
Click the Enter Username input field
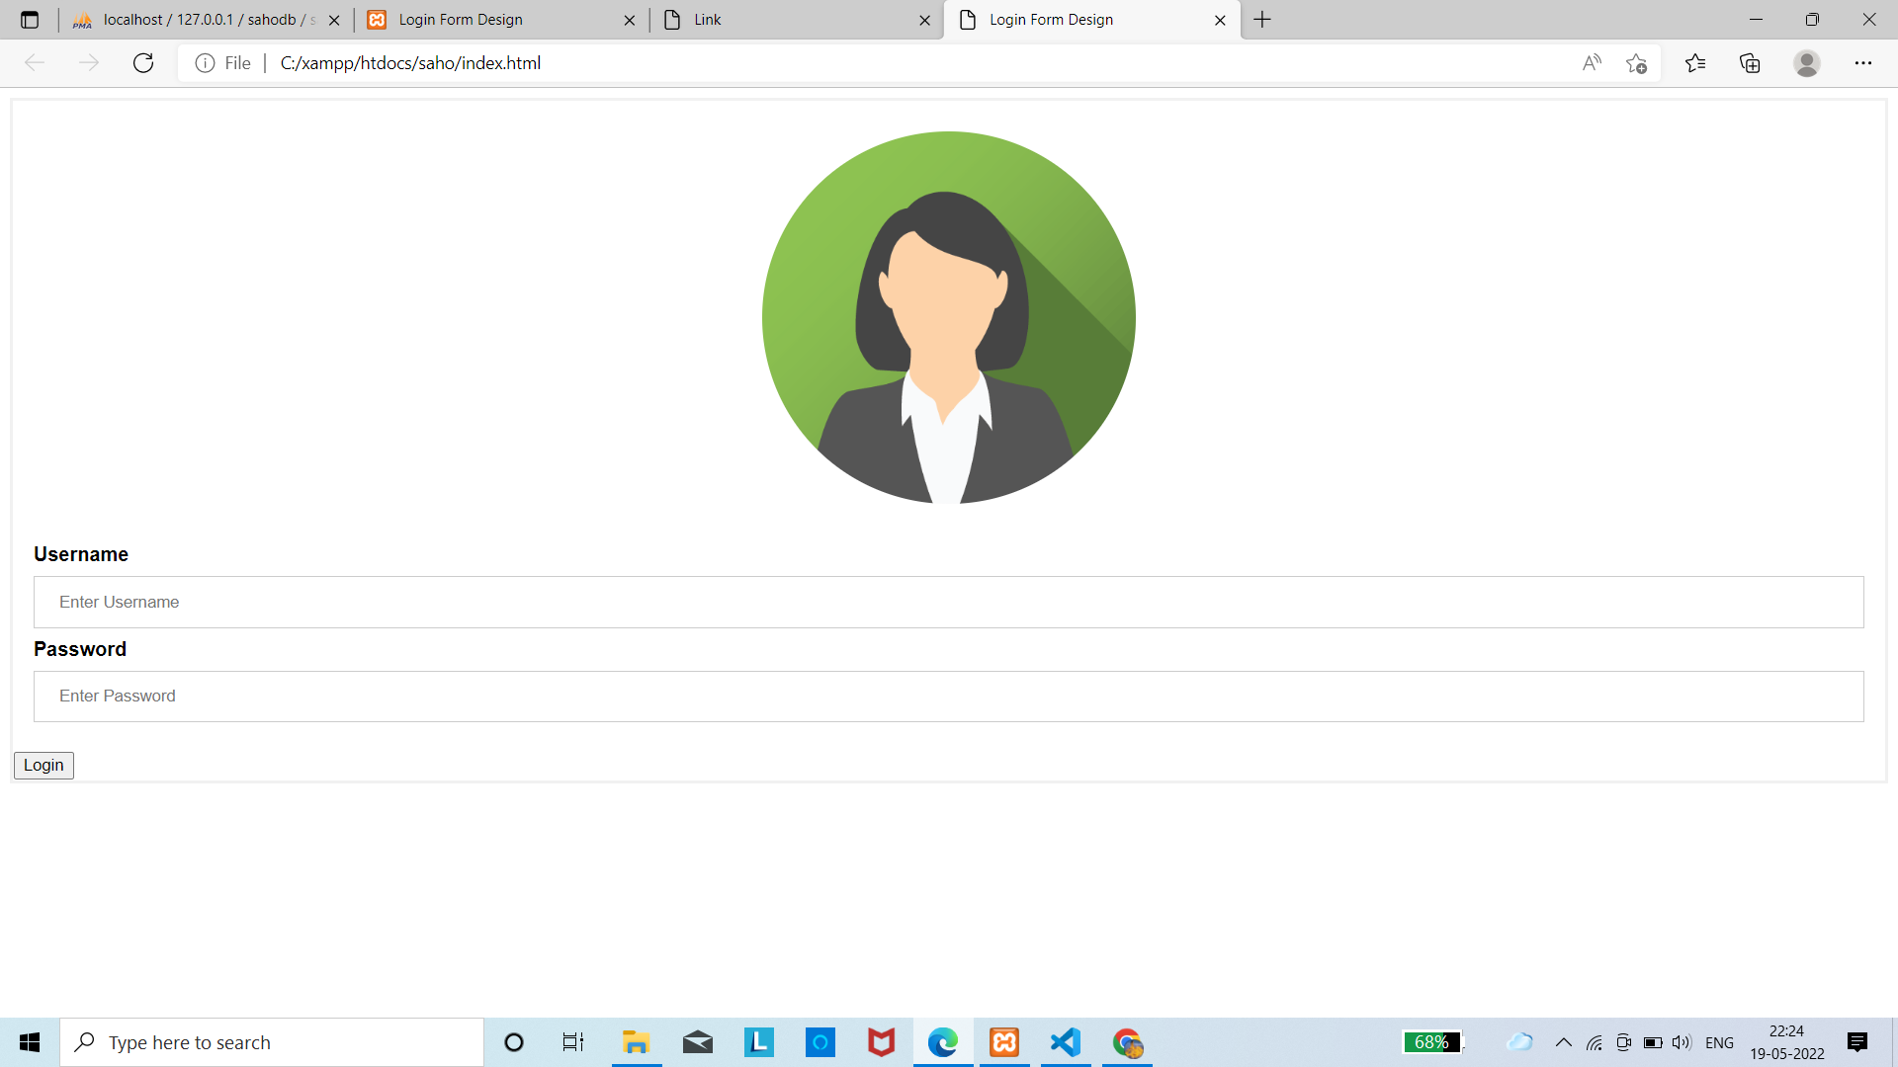(948, 602)
